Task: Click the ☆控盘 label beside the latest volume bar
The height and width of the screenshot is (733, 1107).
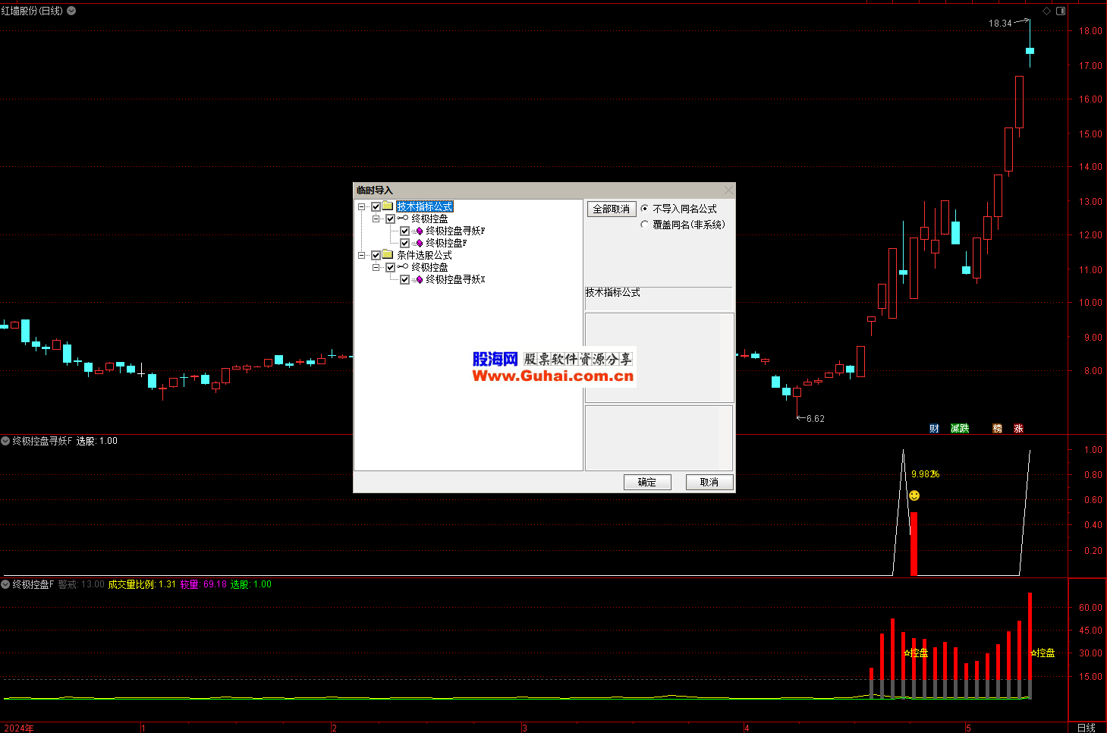Action: (1043, 653)
